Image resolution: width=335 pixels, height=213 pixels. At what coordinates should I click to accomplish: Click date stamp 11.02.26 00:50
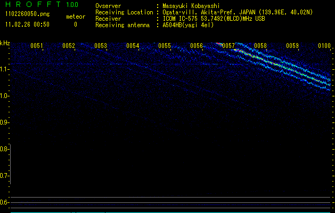27,24
